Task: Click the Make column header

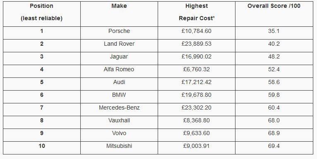Action: [x=119, y=14]
